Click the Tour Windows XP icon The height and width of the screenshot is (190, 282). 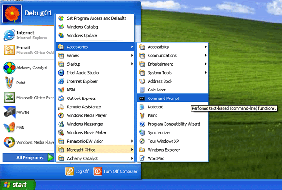pos(142,141)
